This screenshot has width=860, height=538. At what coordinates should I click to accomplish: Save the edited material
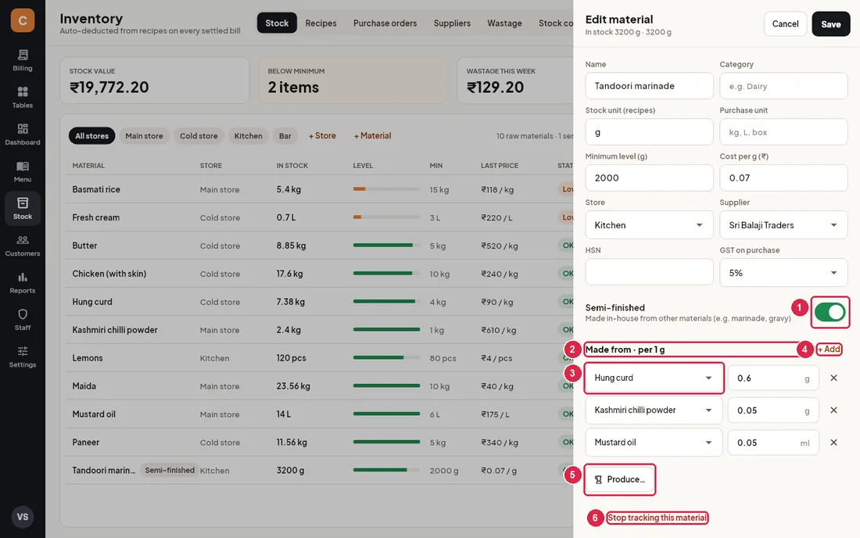(830, 24)
